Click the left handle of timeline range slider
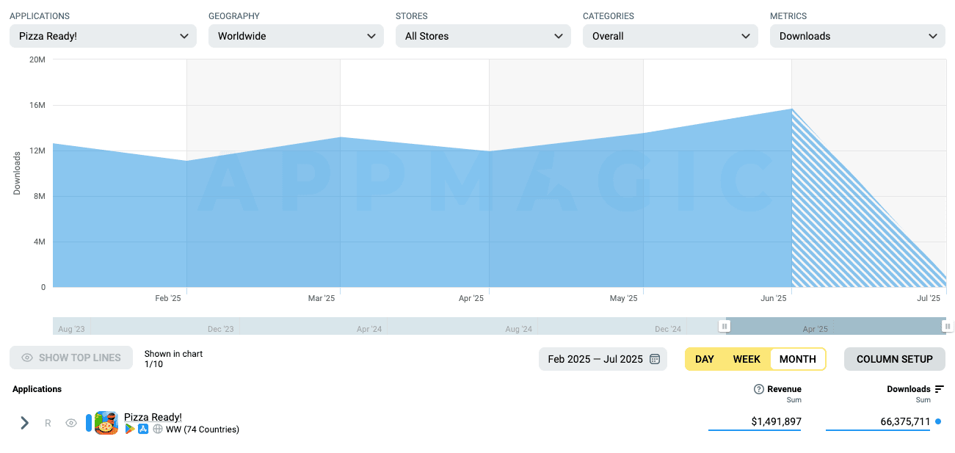This screenshot has height=453, width=955. pyautogui.click(x=725, y=326)
